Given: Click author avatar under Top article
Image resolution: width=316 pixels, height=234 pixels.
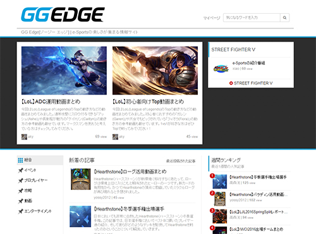Looking at the screenshot, I should (x=115, y=137).
